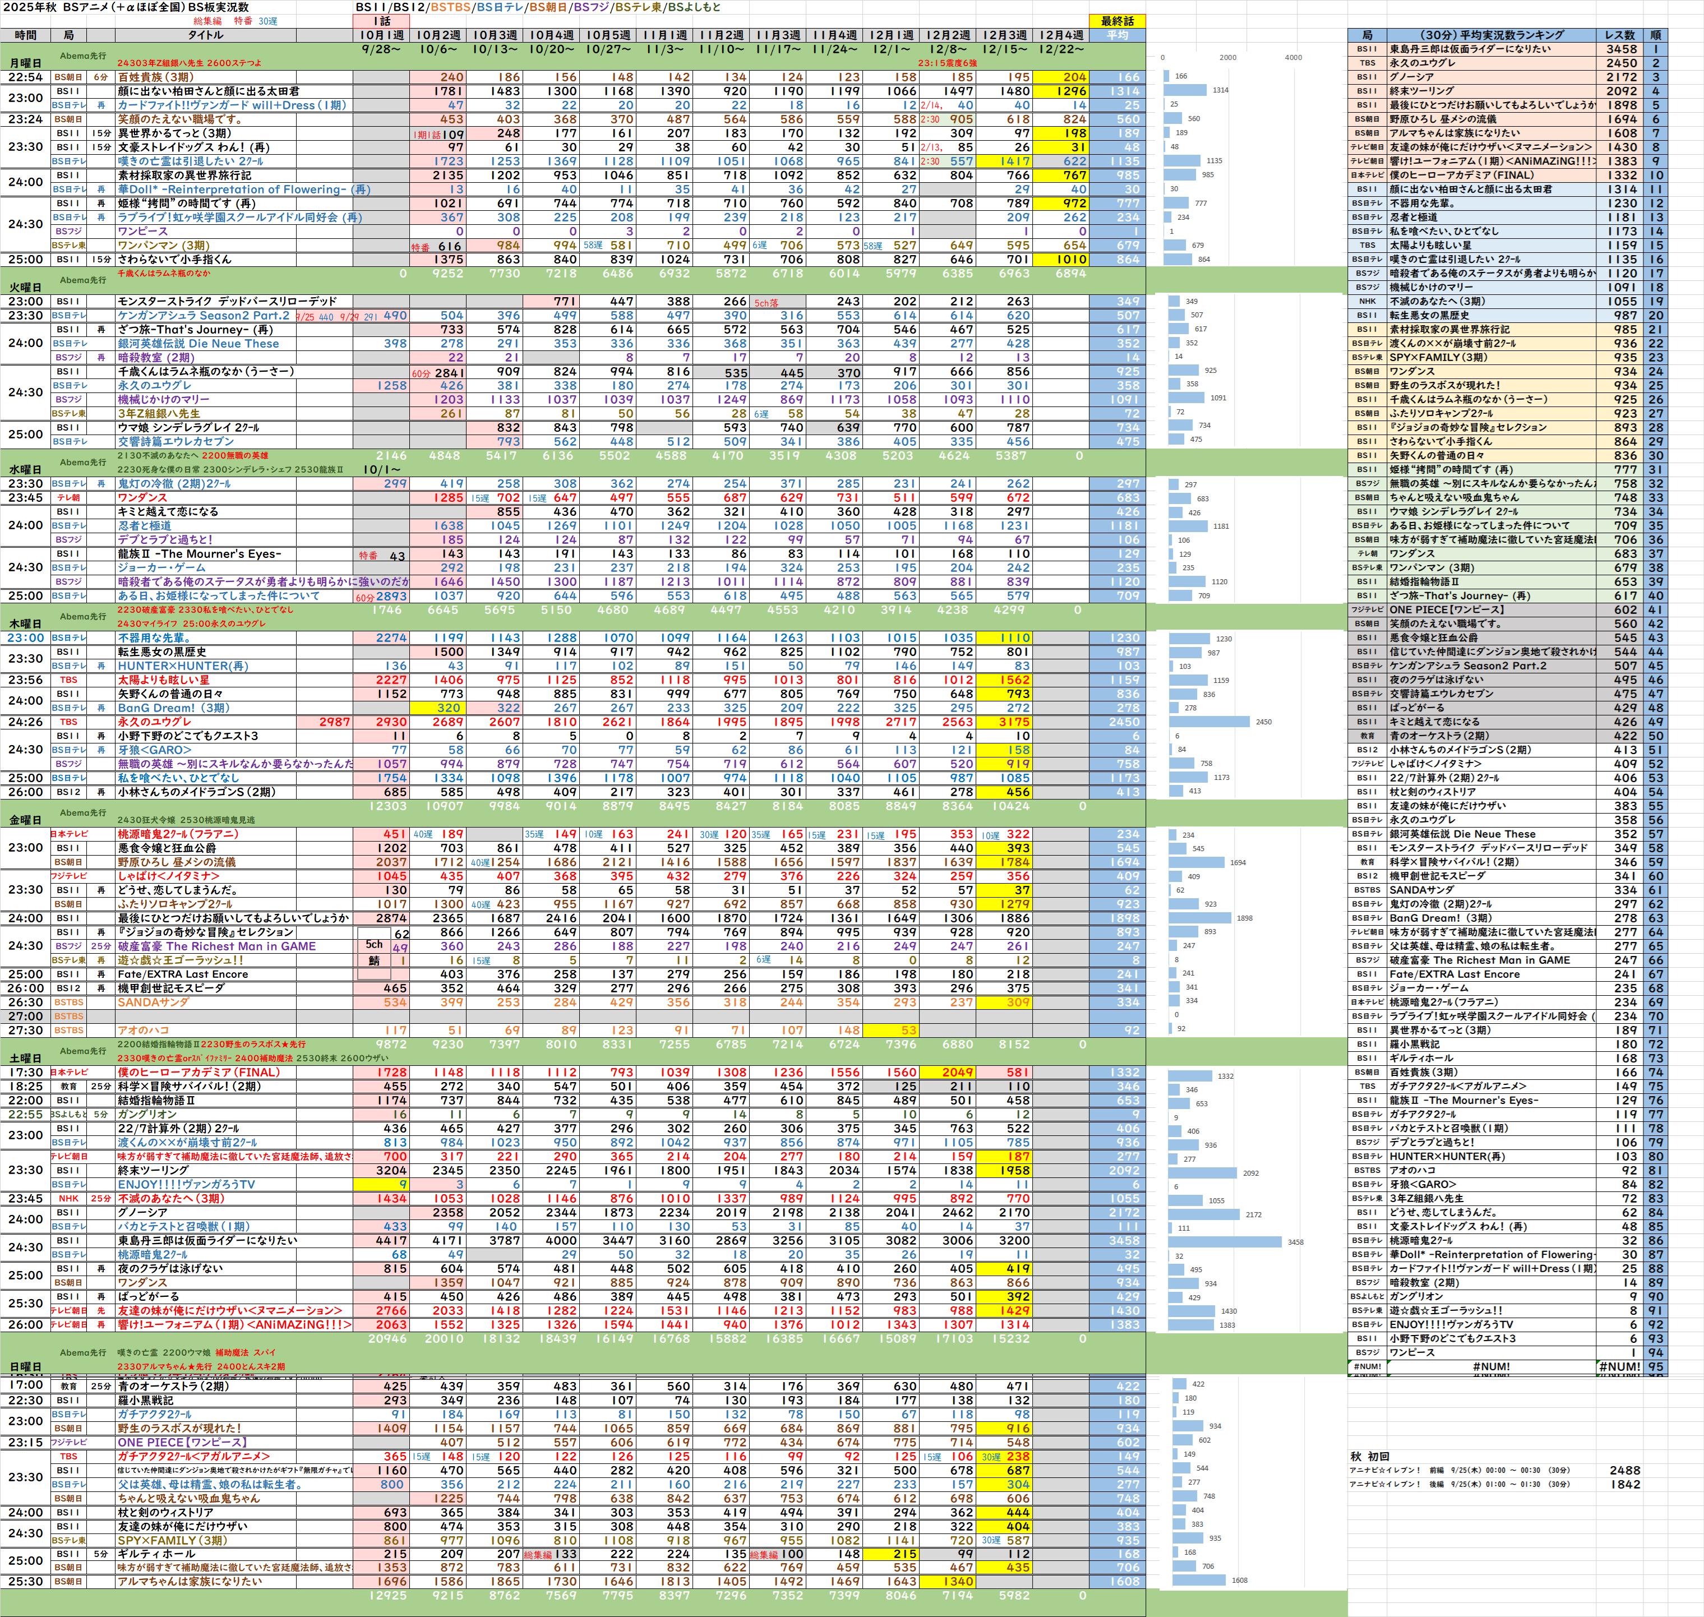Click the 12月4週 week column header
The image size is (1704, 1617).
pos(1061,35)
